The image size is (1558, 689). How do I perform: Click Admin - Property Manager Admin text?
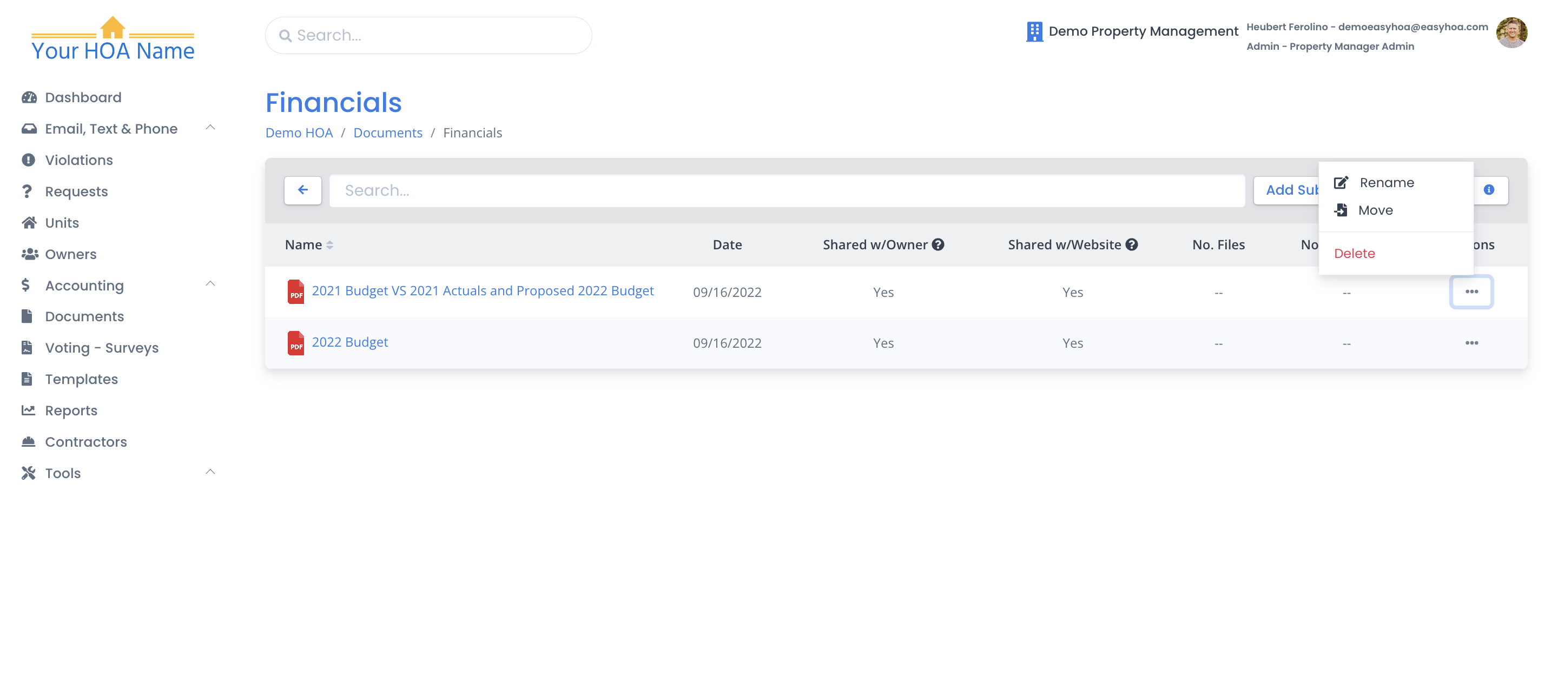click(1330, 47)
